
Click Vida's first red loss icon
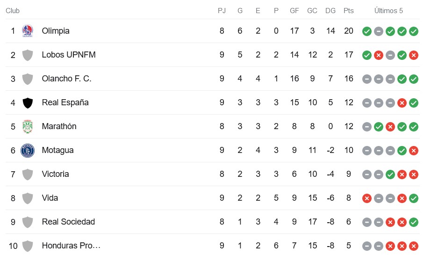367,198
